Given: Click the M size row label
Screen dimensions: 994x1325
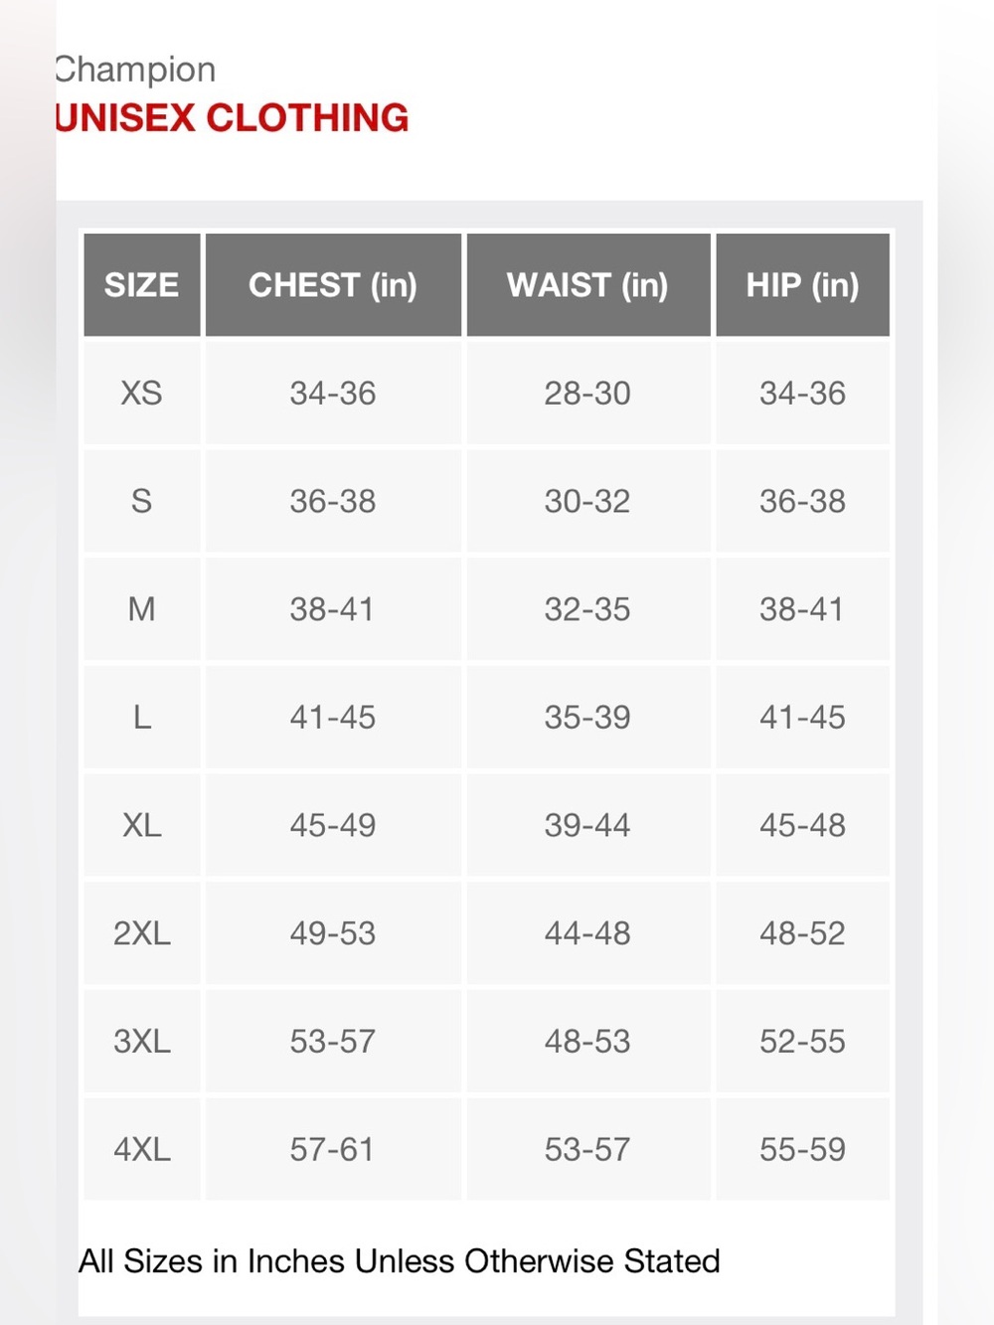Looking at the screenshot, I should coord(141,609).
